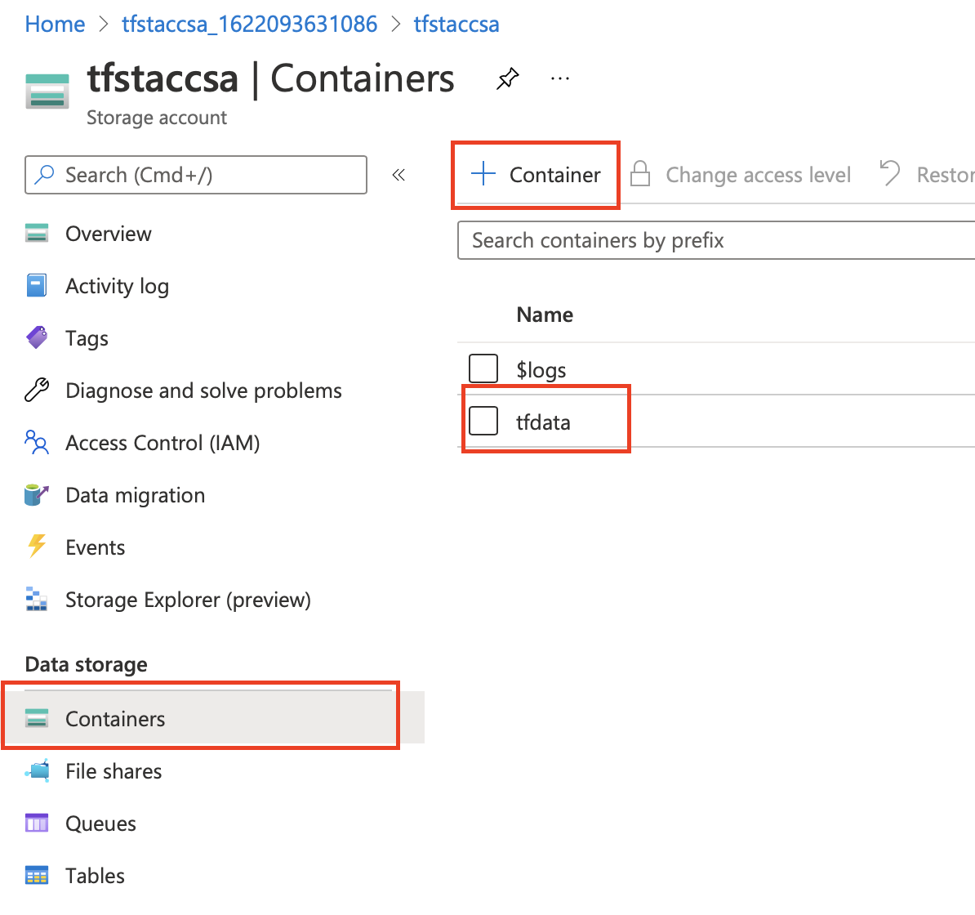Image resolution: width=975 pixels, height=915 pixels.
Task: Click the Tags purple label icon
Action: coord(37,337)
